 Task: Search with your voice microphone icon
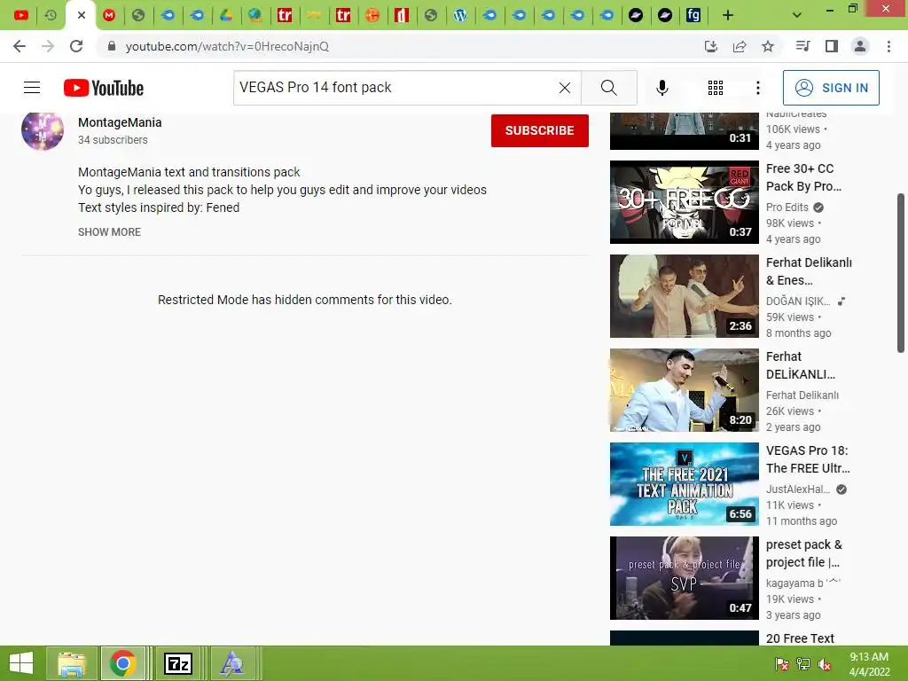click(x=662, y=88)
